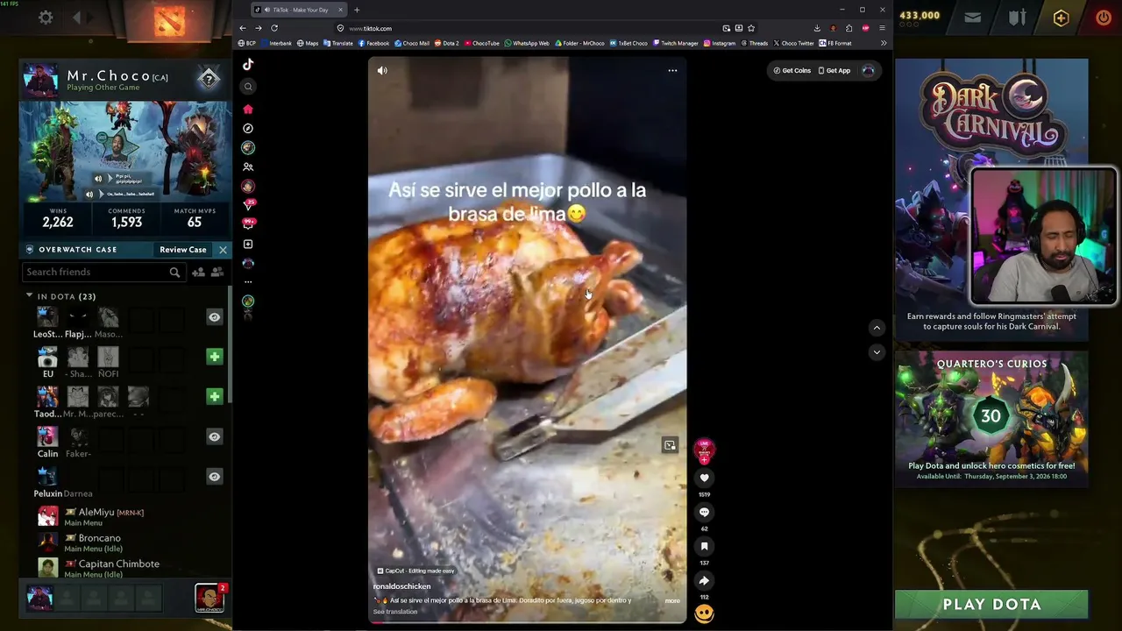
Task: Click 'See translation' under the caption
Action: pyautogui.click(x=394, y=612)
